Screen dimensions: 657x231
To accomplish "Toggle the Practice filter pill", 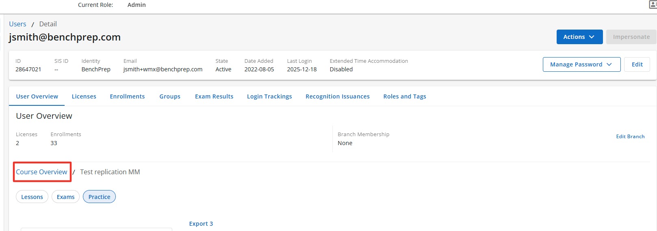I will (99, 197).
